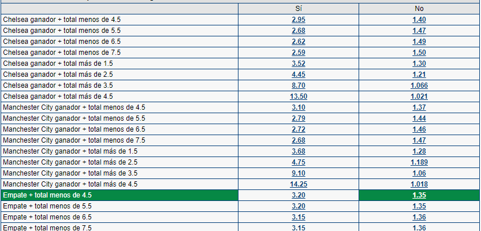Choose Sí odds 2.72 for Manchester City menos de 6.5
The height and width of the screenshot is (231, 481).
(298, 129)
